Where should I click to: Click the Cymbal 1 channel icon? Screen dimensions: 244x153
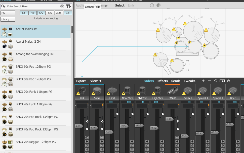tap(203, 91)
